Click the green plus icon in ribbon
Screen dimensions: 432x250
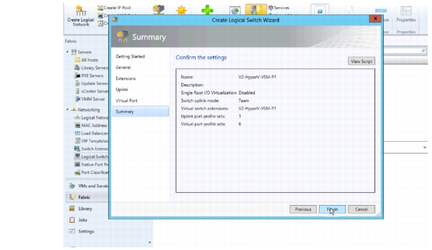(x=207, y=10)
